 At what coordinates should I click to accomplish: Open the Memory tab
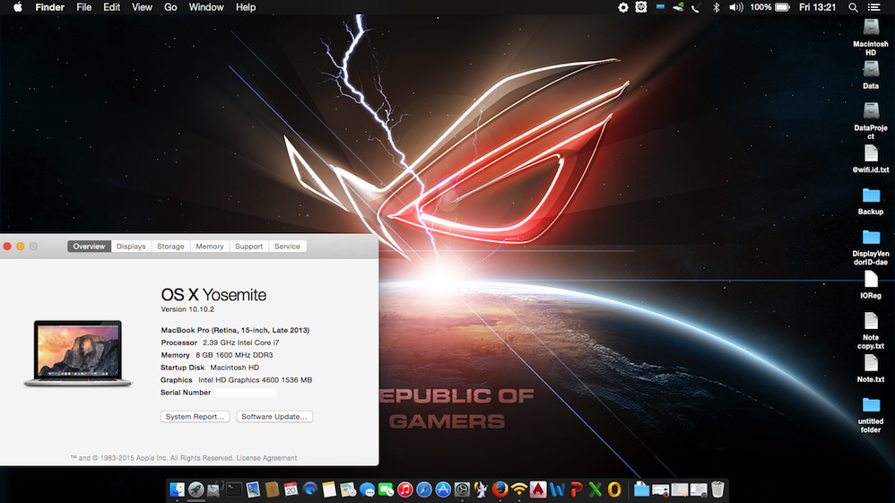pos(210,247)
